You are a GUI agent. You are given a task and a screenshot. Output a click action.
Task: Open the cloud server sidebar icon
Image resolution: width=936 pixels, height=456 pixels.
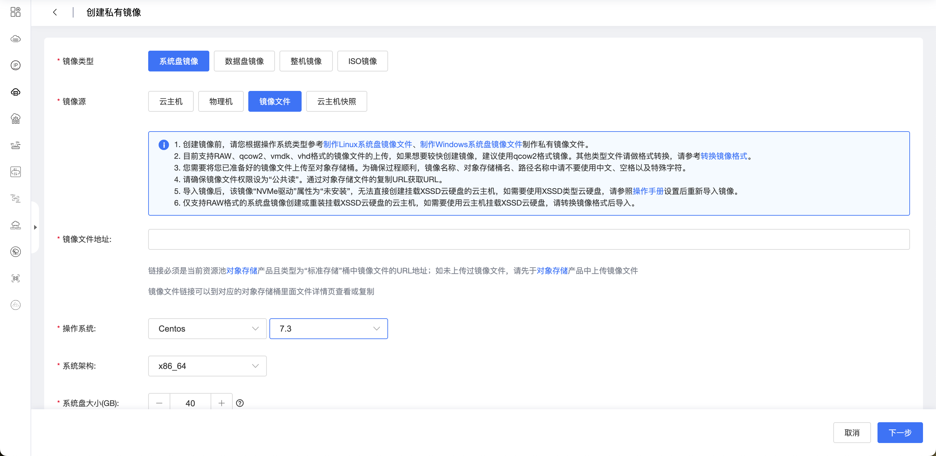pos(15,39)
